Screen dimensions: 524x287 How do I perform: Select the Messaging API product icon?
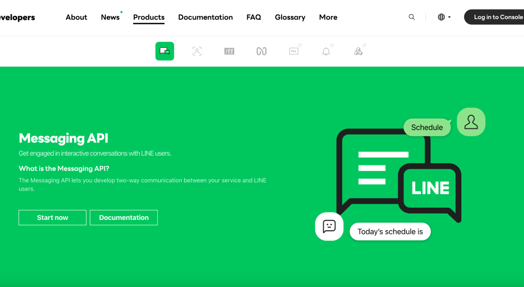point(165,51)
